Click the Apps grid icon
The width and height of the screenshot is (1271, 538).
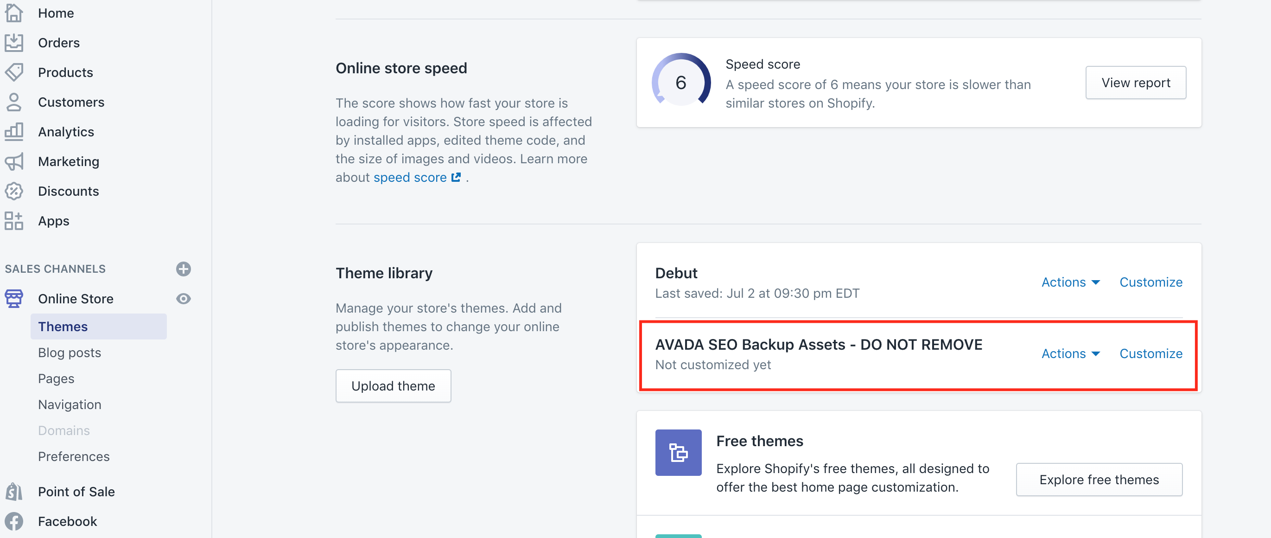[x=14, y=221]
